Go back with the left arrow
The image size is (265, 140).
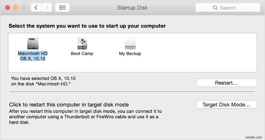point(36,7)
